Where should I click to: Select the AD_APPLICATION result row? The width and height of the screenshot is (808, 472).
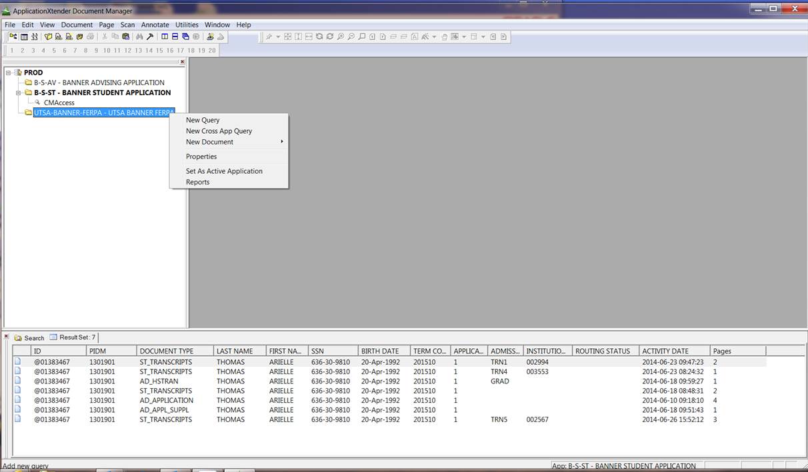tap(166, 401)
